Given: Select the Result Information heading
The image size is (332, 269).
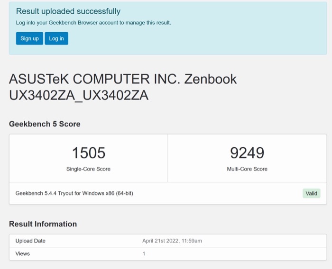Looking at the screenshot, I should pos(43,224).
